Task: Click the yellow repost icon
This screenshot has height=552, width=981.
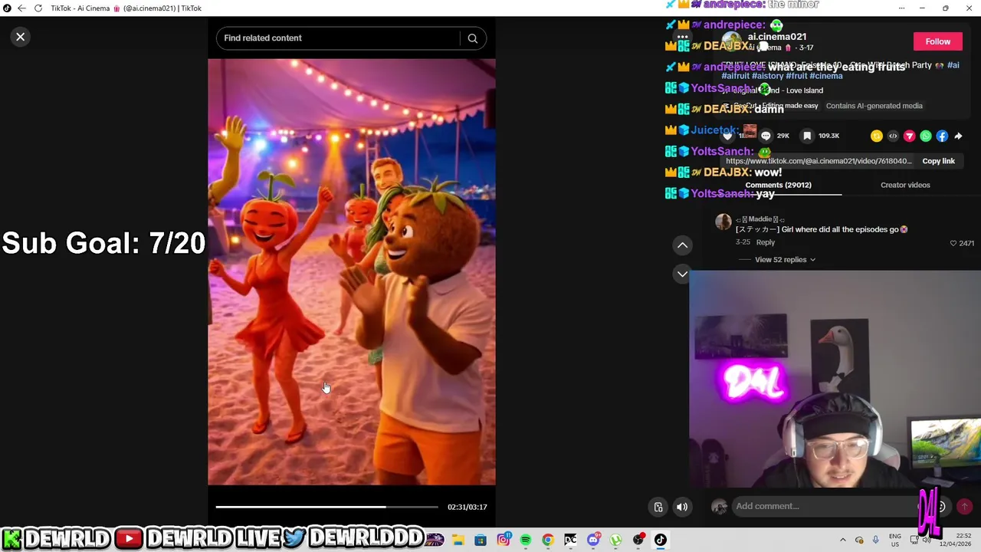Action: [x=877, y=136]
